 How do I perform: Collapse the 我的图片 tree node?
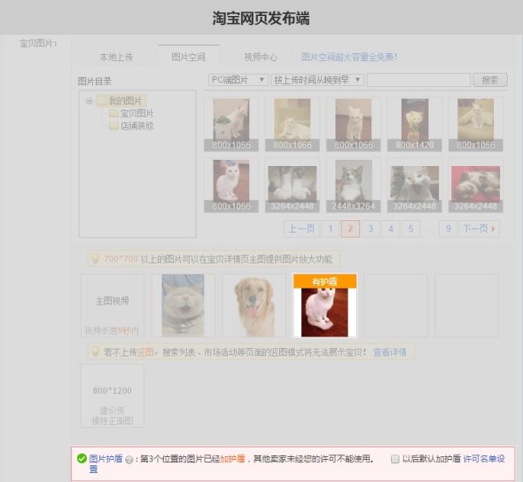point(89,100)
